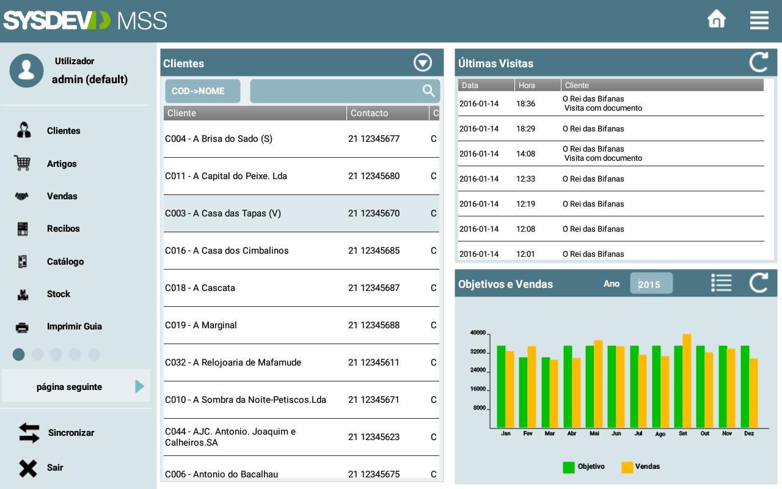Select the fourth page indicator dot
This screenshot has height=489, width=782.
coord(75,355)
